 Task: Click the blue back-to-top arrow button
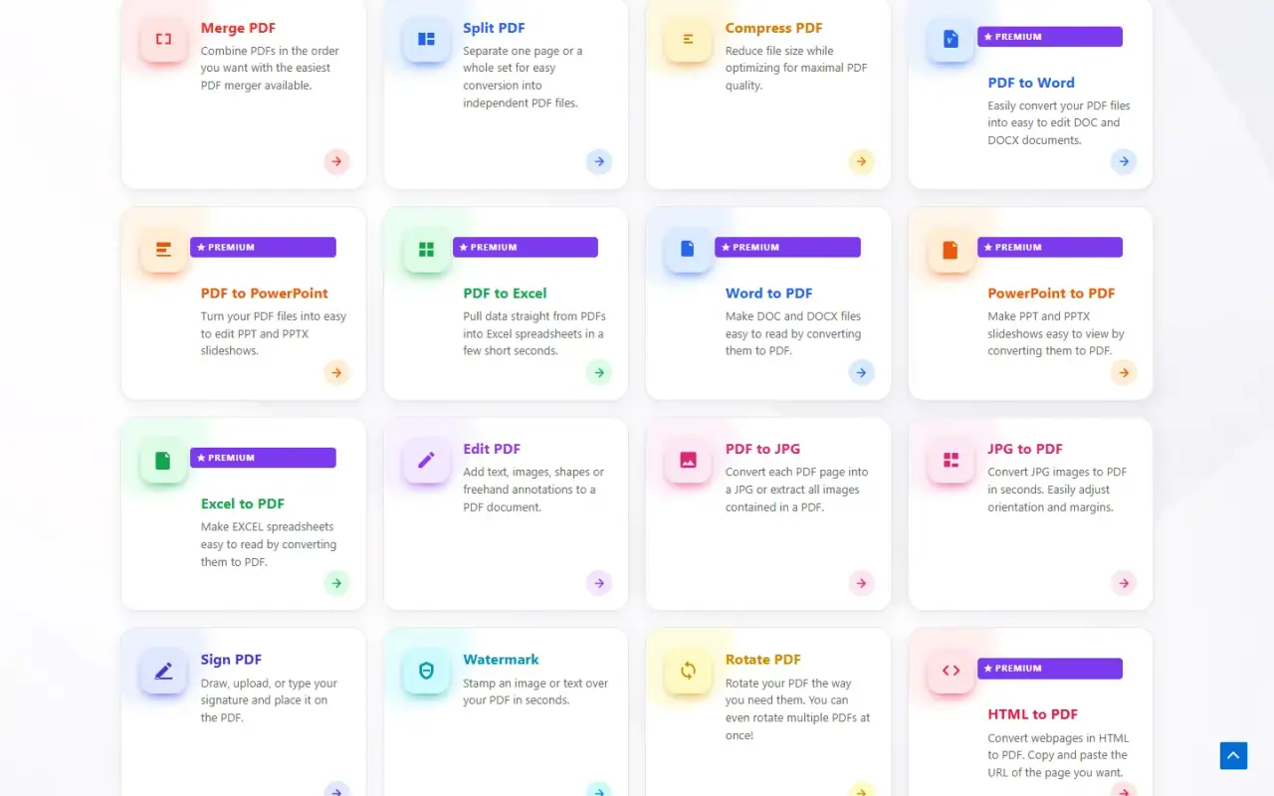(x=1233, y=755)
